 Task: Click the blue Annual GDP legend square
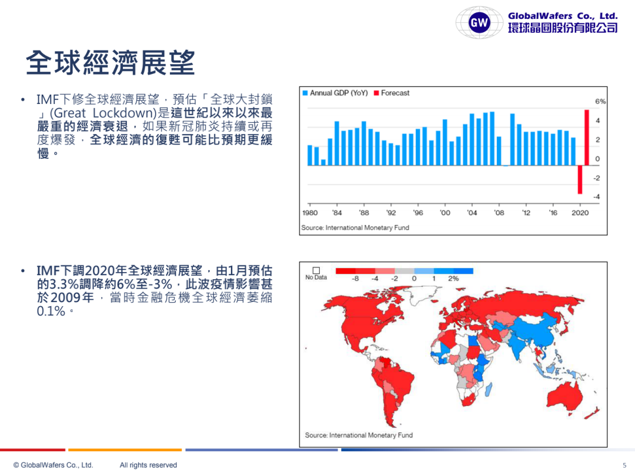point(305,93)
